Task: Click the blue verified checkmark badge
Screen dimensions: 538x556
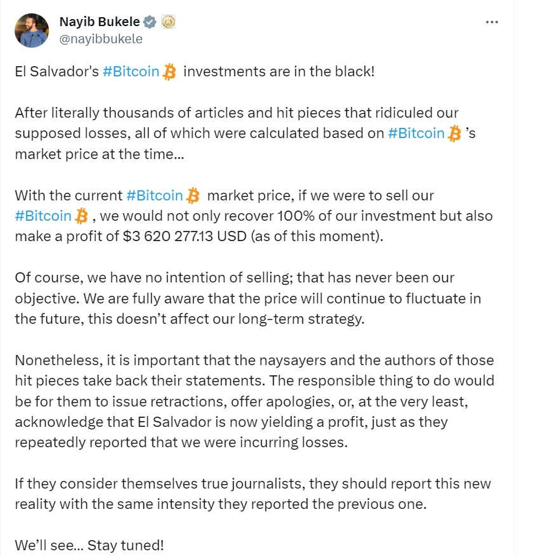Action: pyautogui.click(x=150, y=22)
